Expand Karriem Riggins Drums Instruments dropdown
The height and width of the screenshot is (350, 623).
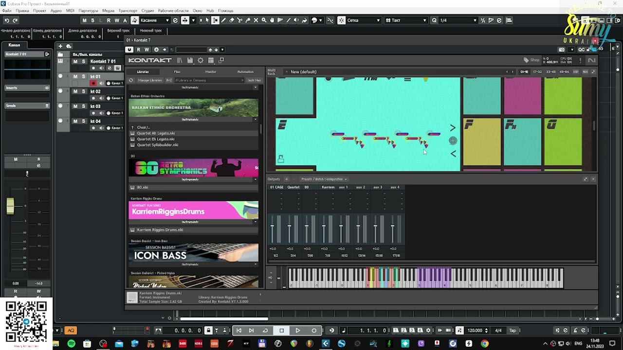coord(256,222)
